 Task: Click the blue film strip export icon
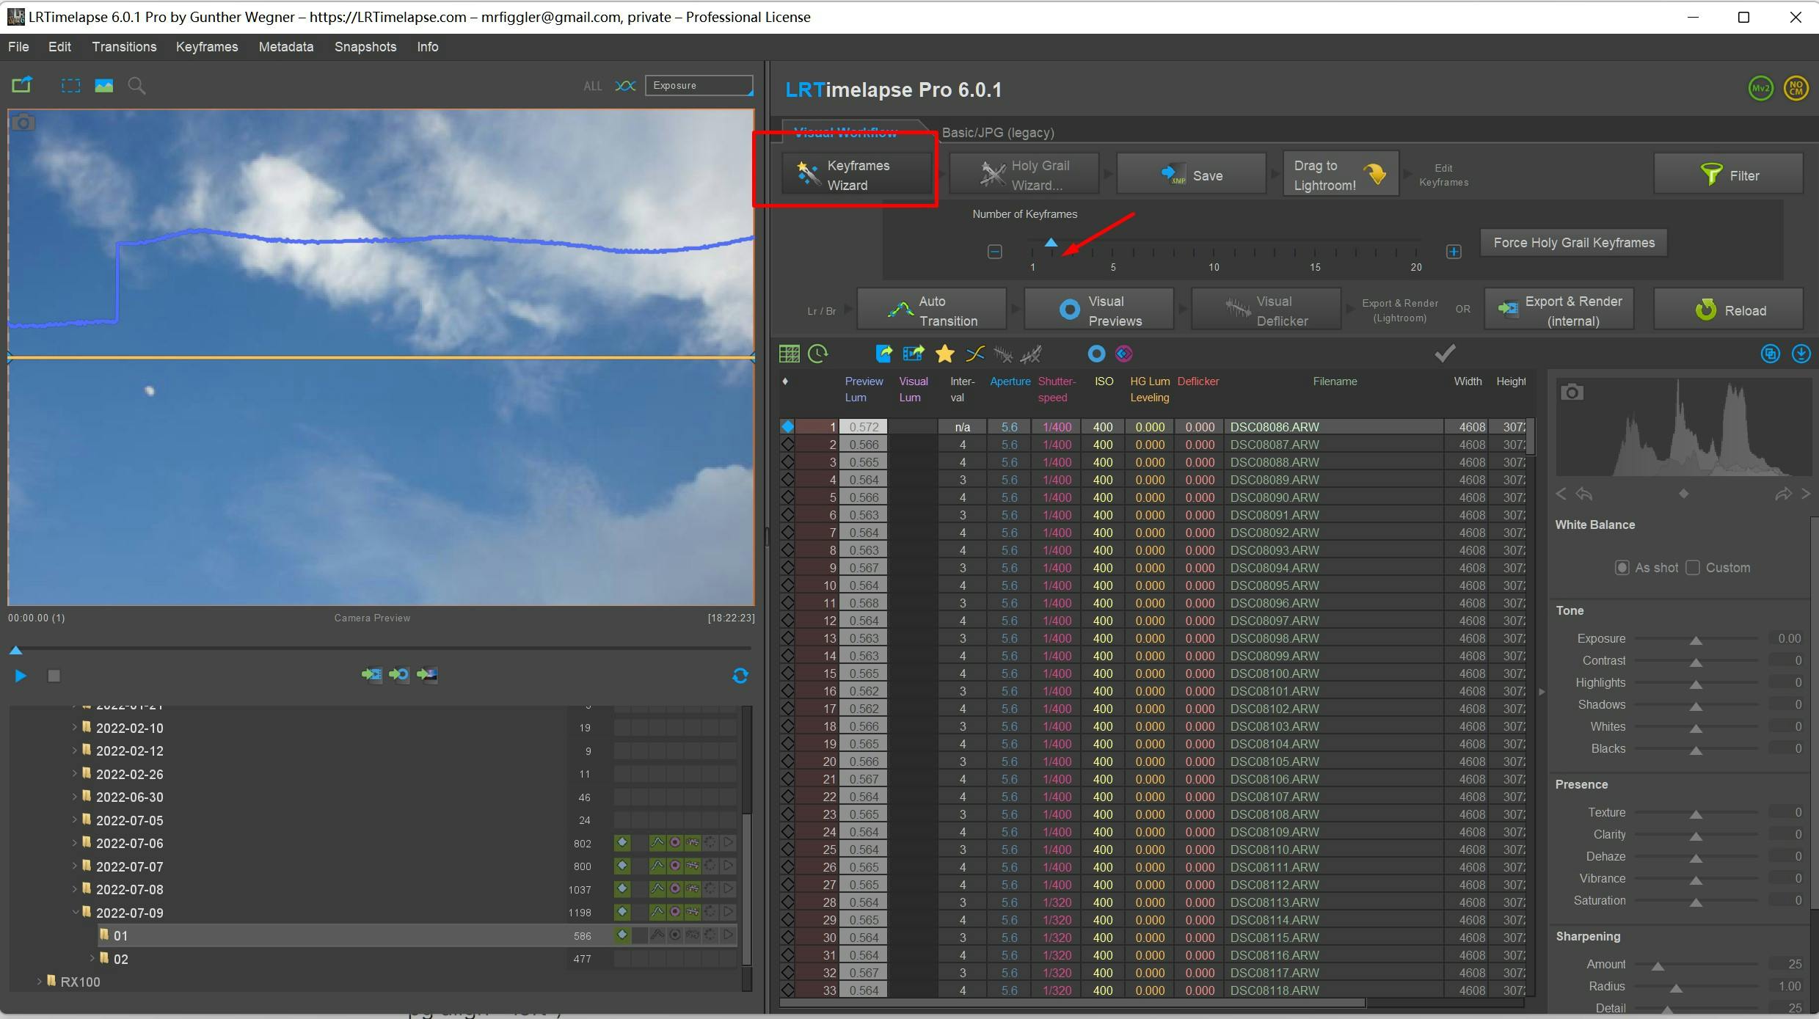click(x=914, y=354)
